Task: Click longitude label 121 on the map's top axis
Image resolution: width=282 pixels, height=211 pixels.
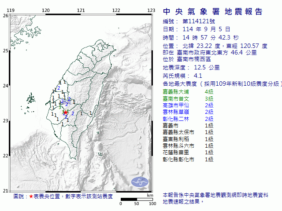Action: [x=81, y=11]
